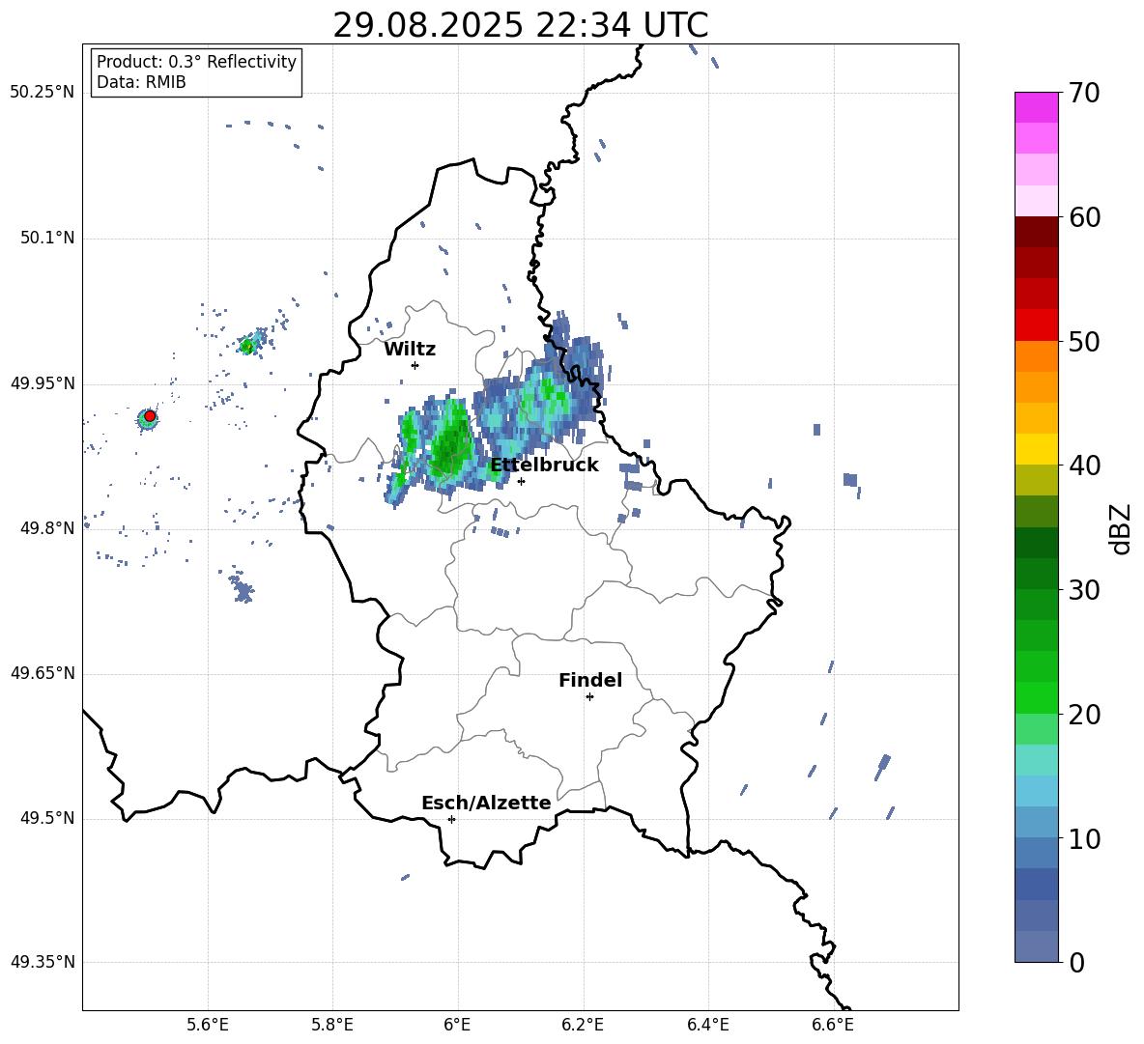Click the 6°E longitude label
The width and height of the screenshot is (1144, 1044).
[x=458, y=1025]
